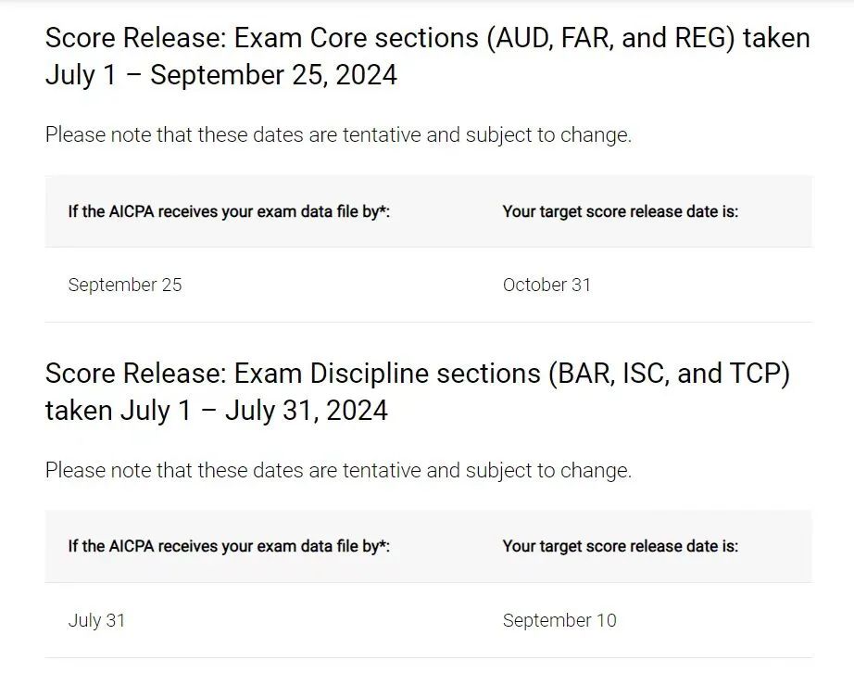Click "September 25, 2024" in the Core heading
The height and width of the screenshot is (673, 854).
(x=273, y=75)
